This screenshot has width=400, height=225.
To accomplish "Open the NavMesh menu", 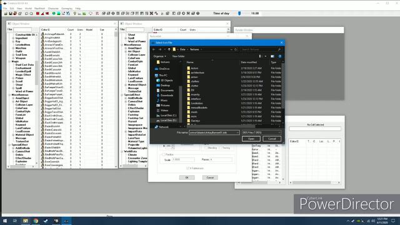I will [x=39, y=8].
